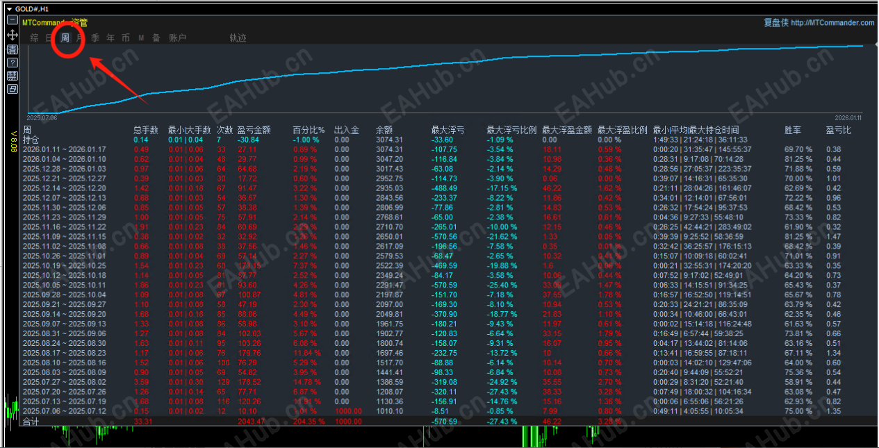Select week row 2025.09.21 ~ 2025.09.27

(65, 304)
